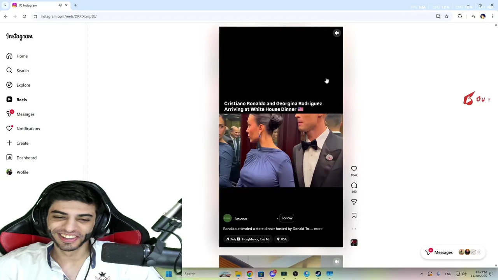Click the Windows taskbar search box
Screen dimensions: 498x280
206,274
